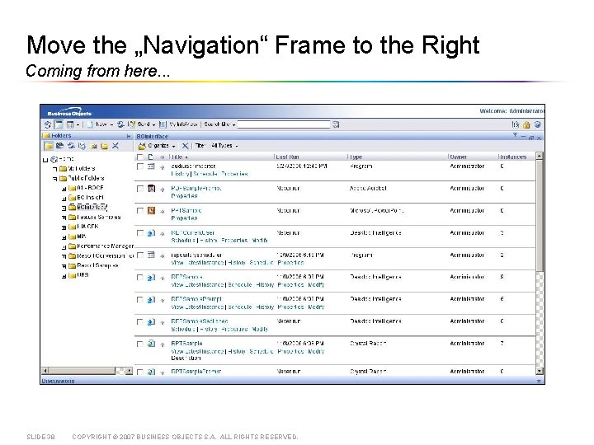The width and height of the screenshot is (594, 445).
Task: Click the search go icon after search box
Action: tap(336, 124)
